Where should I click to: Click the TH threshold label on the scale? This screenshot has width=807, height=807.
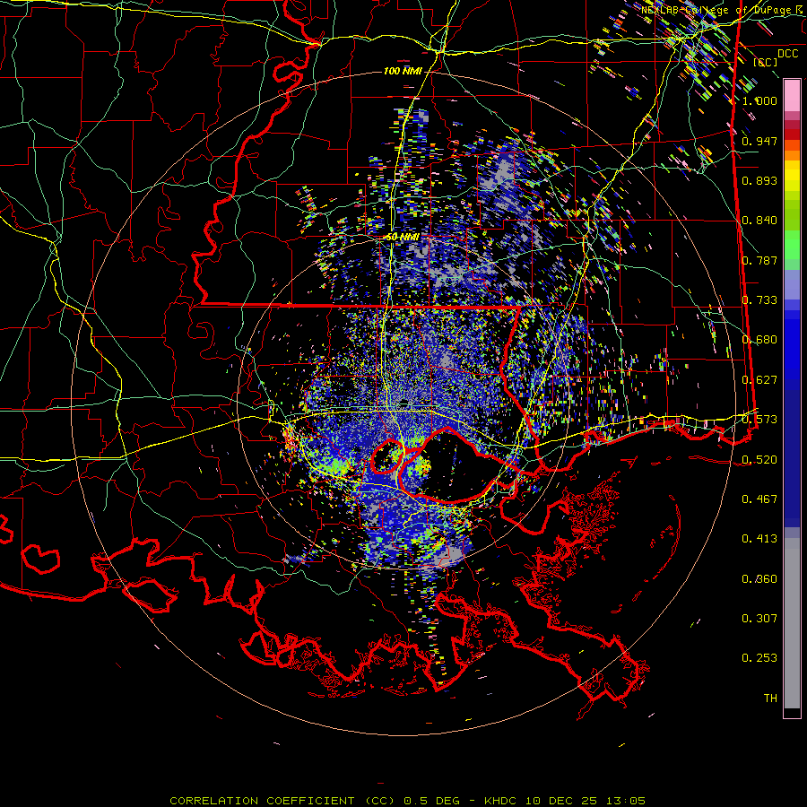pos(770,698)
